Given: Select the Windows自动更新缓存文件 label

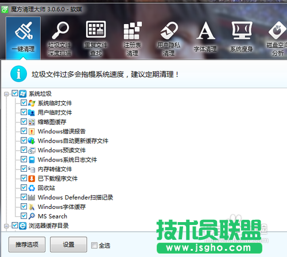Looking at the screenshot, I should click(x=73, y=141).
